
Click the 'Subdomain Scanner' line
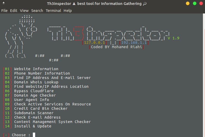[34, 113]
